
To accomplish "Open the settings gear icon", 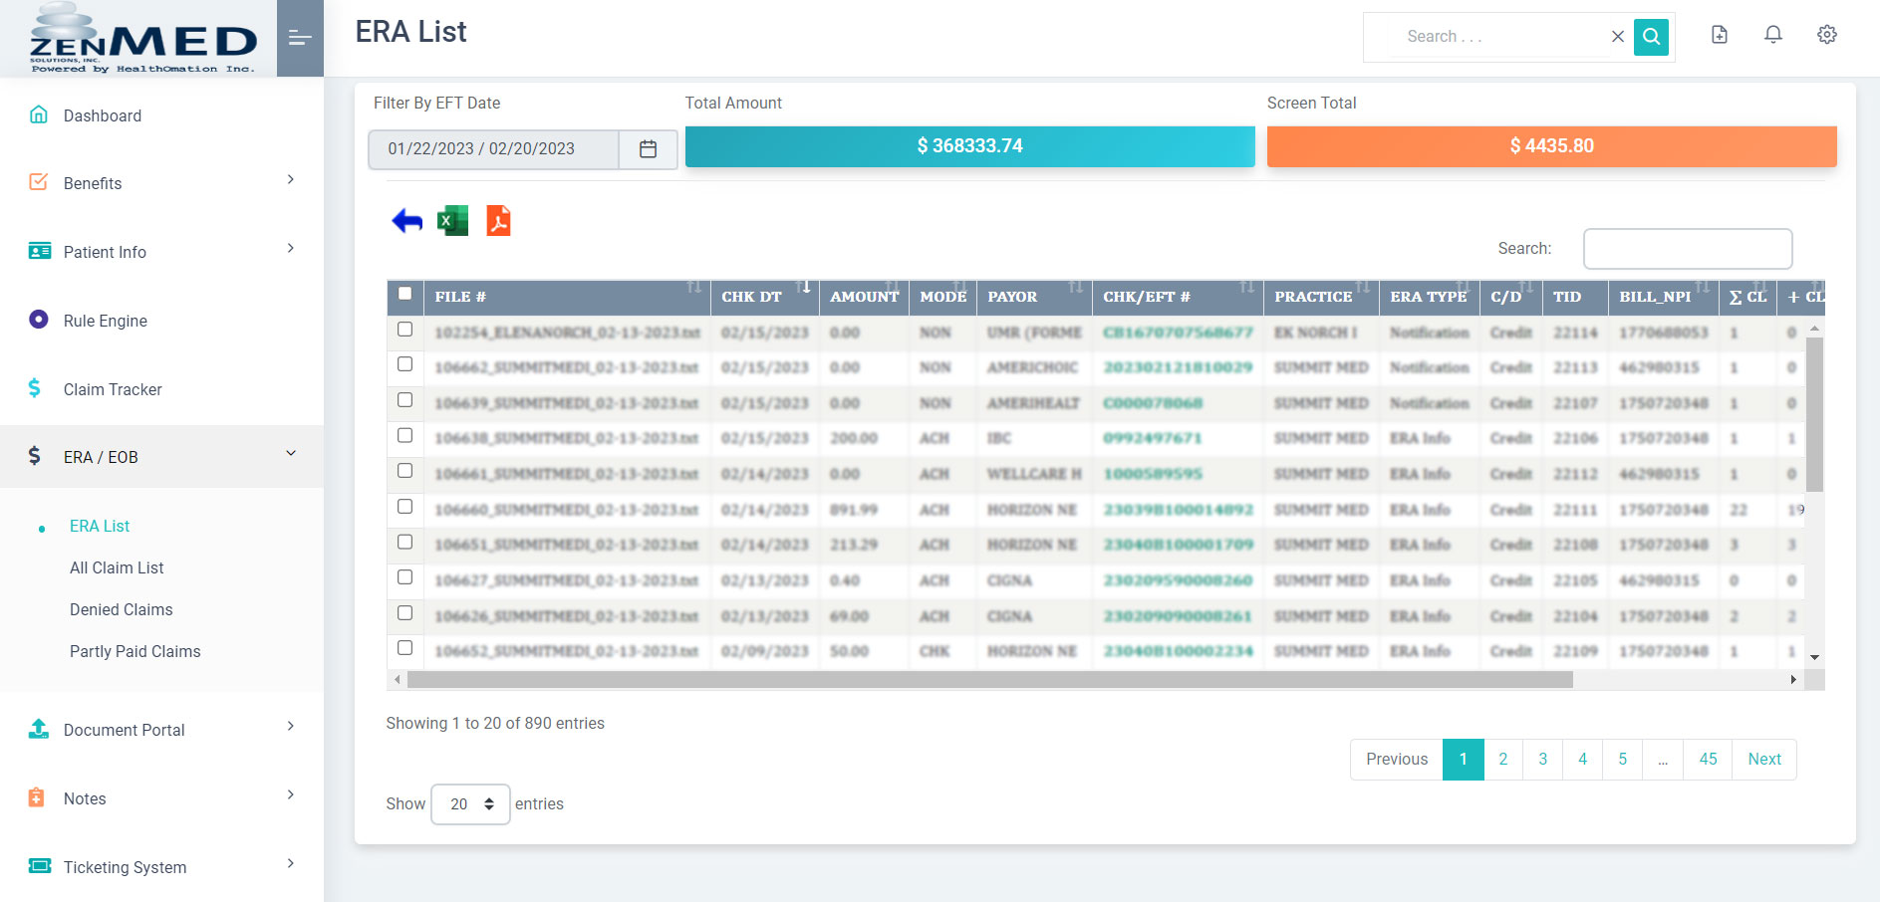I will click(1826, 35).
